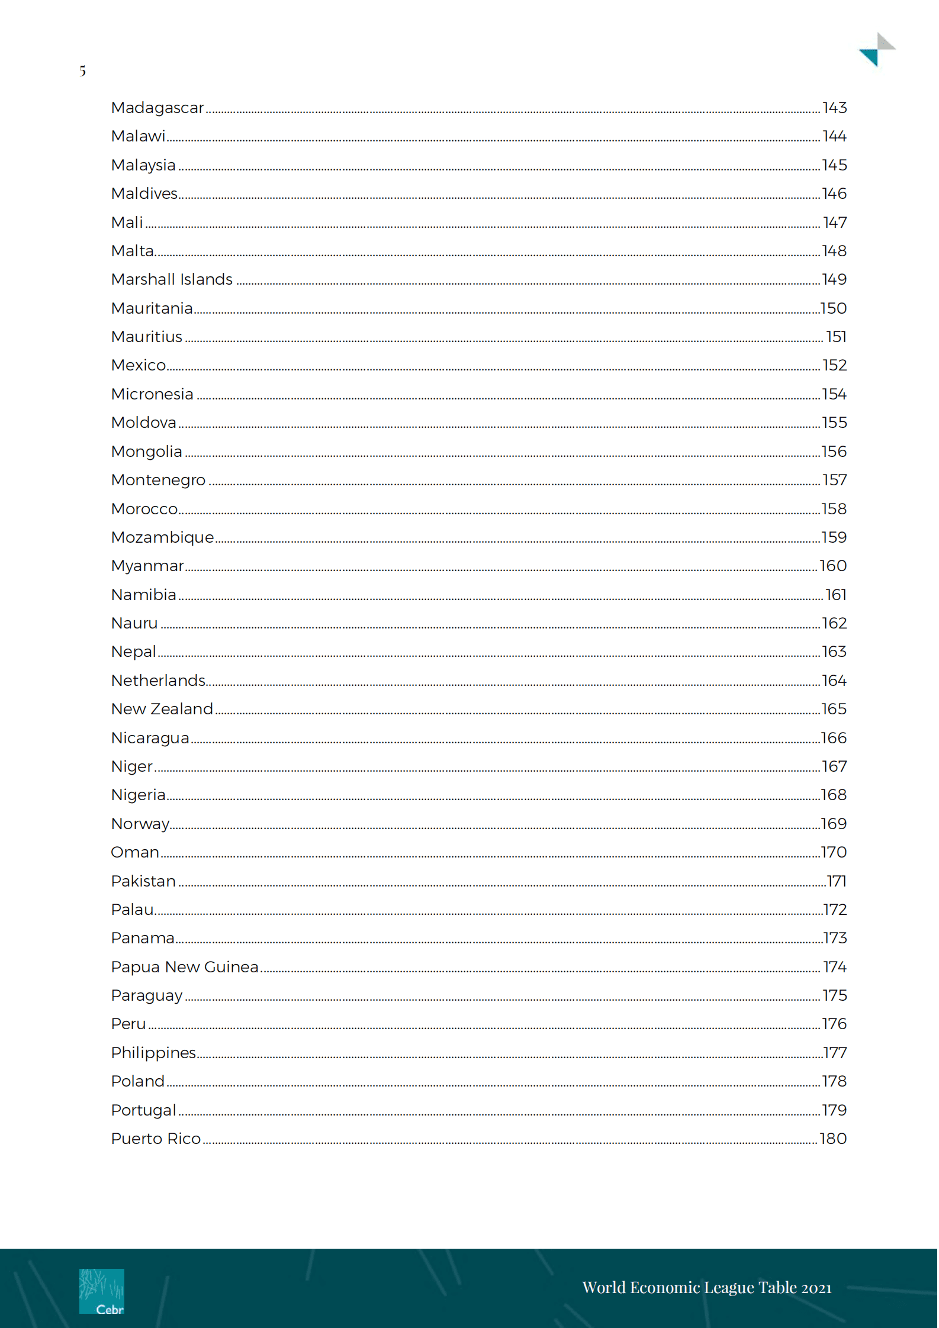Select the Norway entry
The width and height of the screenshot is (939, 1328).
click(140, 824)
